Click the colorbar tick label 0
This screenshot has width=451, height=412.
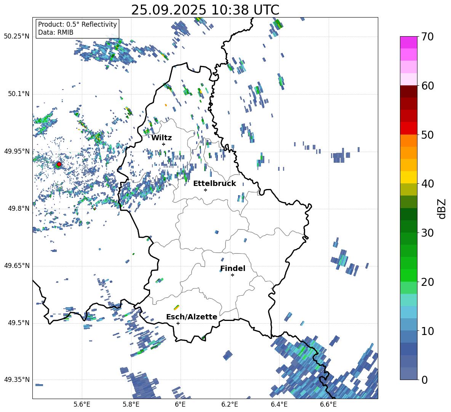coord(424,380)
